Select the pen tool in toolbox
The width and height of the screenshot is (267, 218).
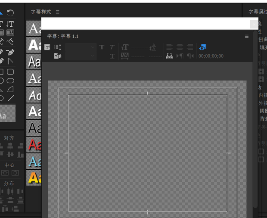point(1,52)
